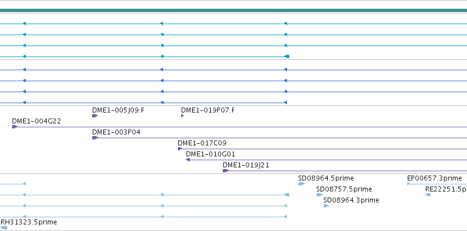Screen dimensions: 467x231
Task: Select the DME1-010G01 clone label
Action: pyautogui.click(x=211, y=155)
